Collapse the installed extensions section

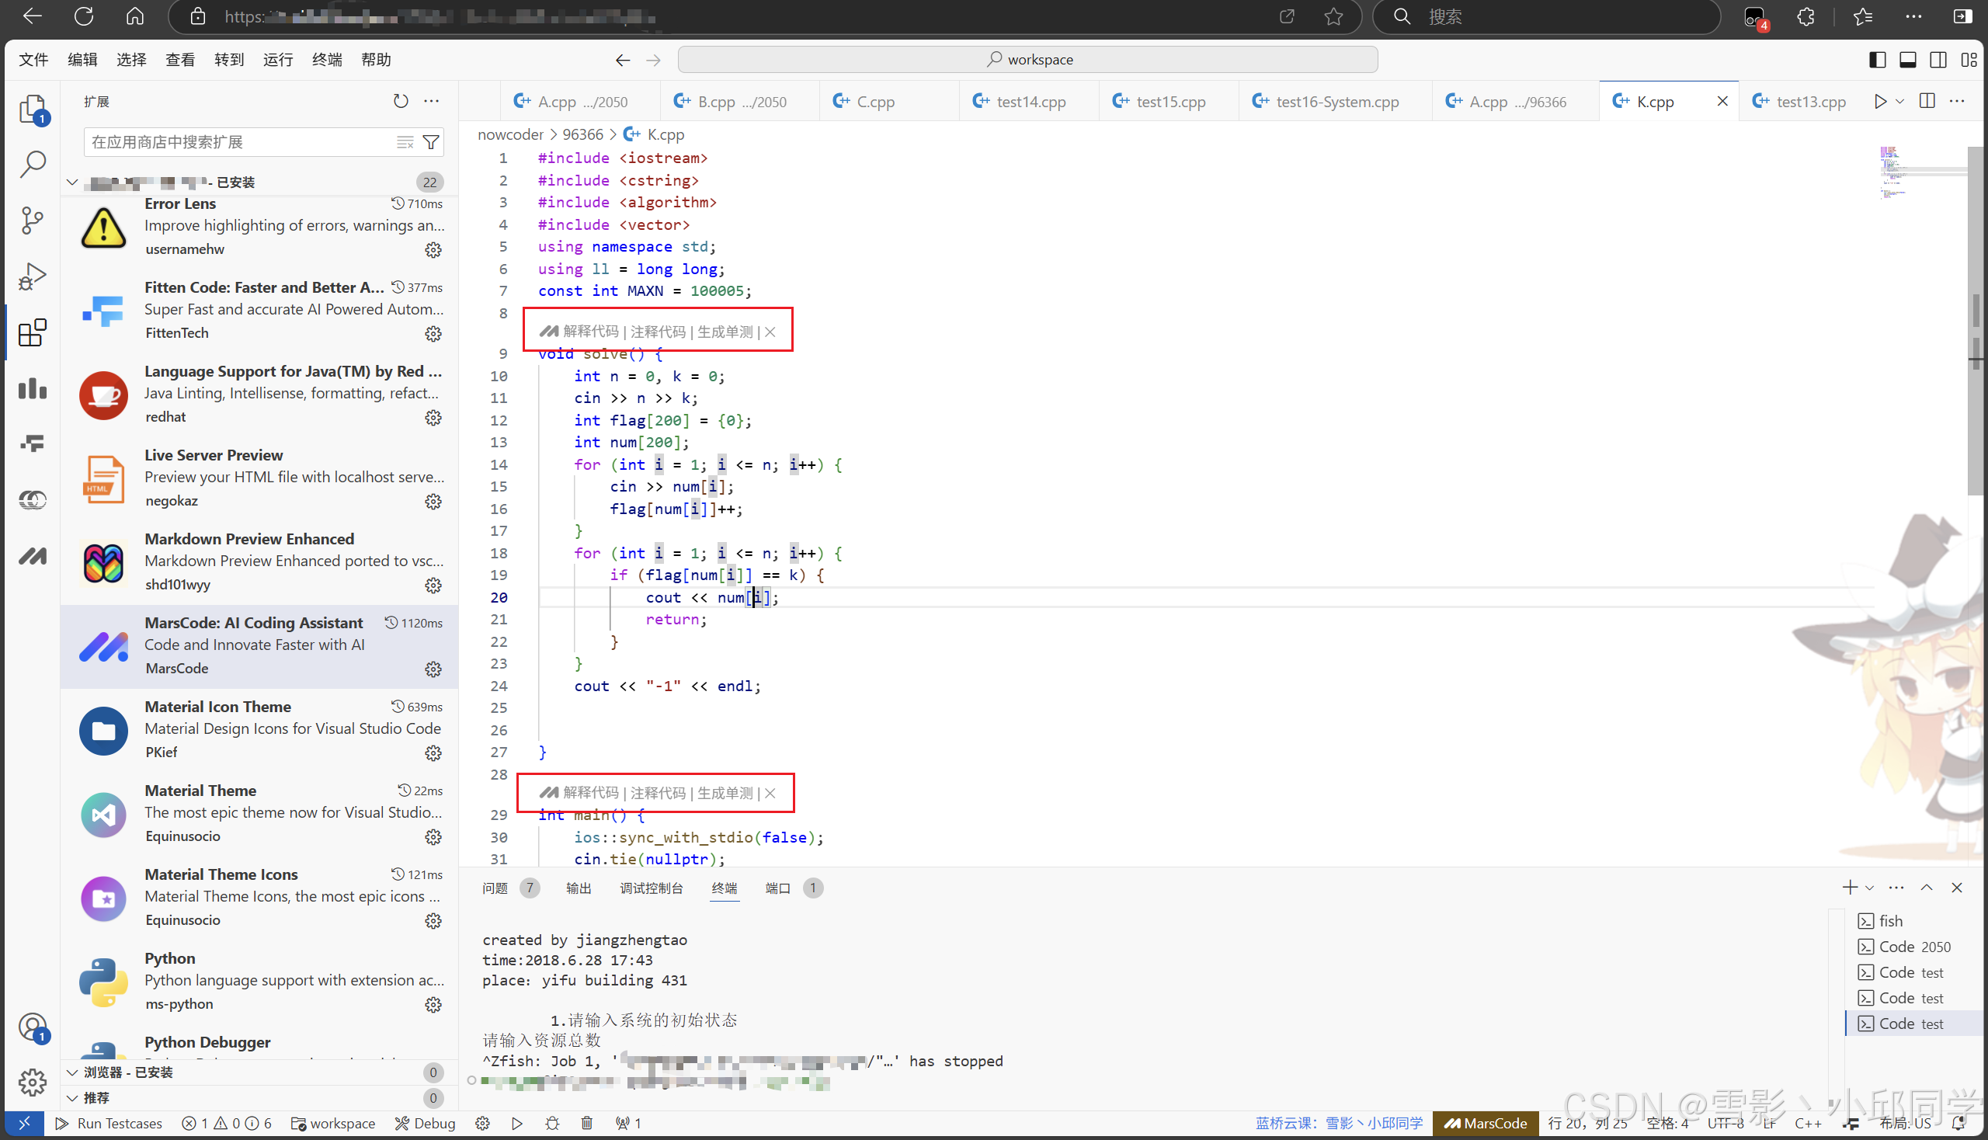tap(72, 182)
